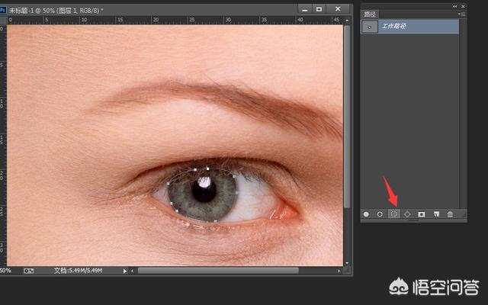Screen dimensions: 488x305
Task: Maximize the document window
Action: pos(319,8)
